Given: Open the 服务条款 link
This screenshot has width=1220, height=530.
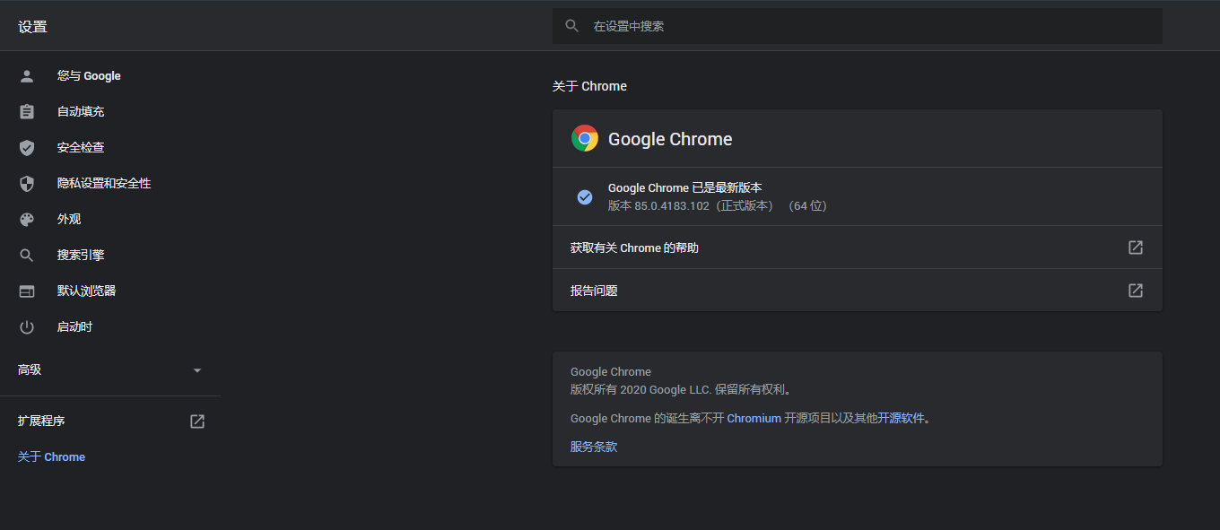Looking at the screenshot, I should point(594,447).
